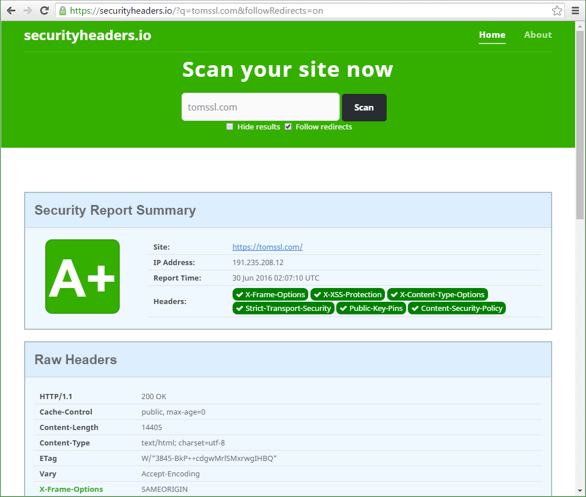Select the Home navigation item
Image resolution: width=586 pixels, height=497 pixels.
click(491, 34)
